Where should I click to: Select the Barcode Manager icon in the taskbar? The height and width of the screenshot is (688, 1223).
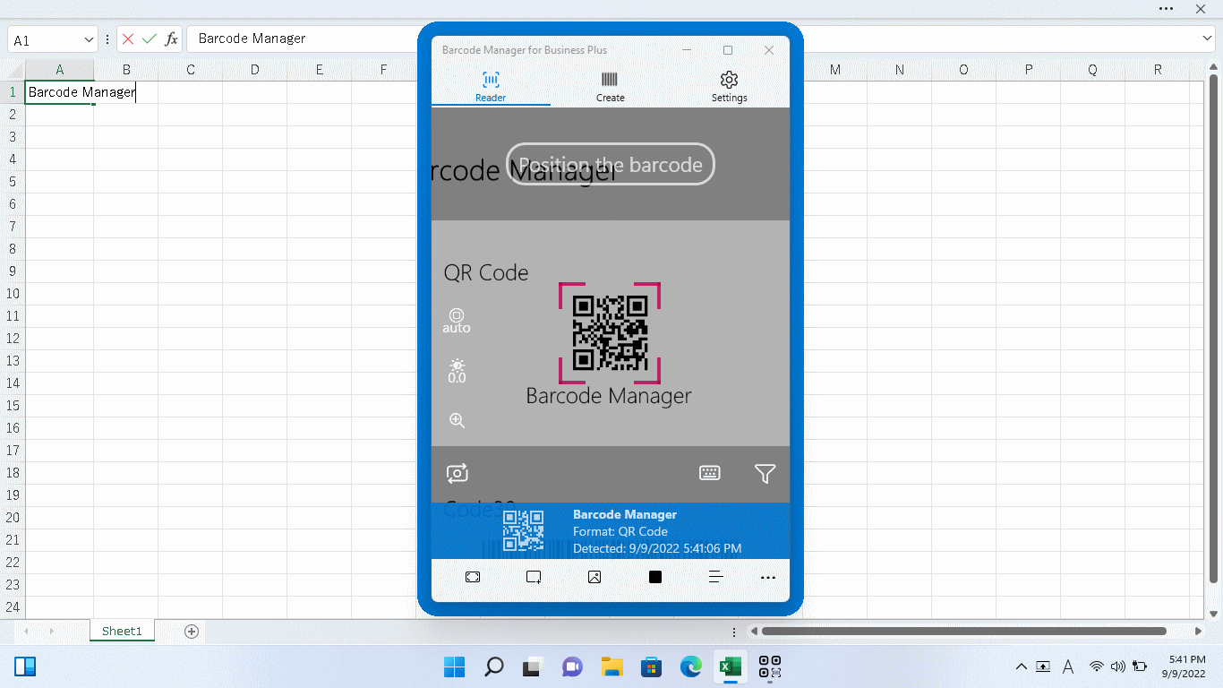click(x=769, y=666)
